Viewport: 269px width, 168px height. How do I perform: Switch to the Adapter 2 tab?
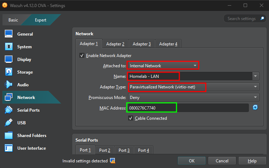pos(115,44)
